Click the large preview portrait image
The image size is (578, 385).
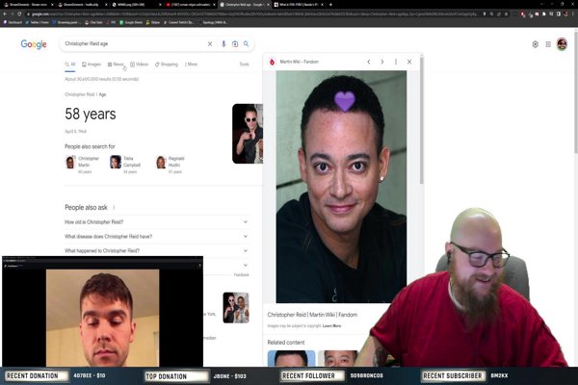341,187
